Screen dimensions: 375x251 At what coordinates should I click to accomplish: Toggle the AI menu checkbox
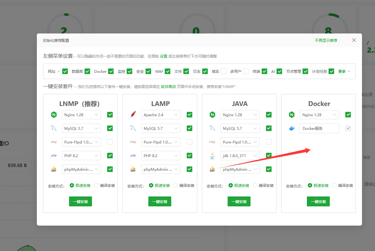pyautogui.click(x=279, y=71)
